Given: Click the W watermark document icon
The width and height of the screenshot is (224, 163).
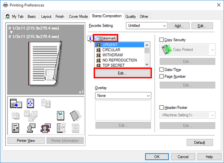Looking at the screenshot, I should click(x=60, y=116).
